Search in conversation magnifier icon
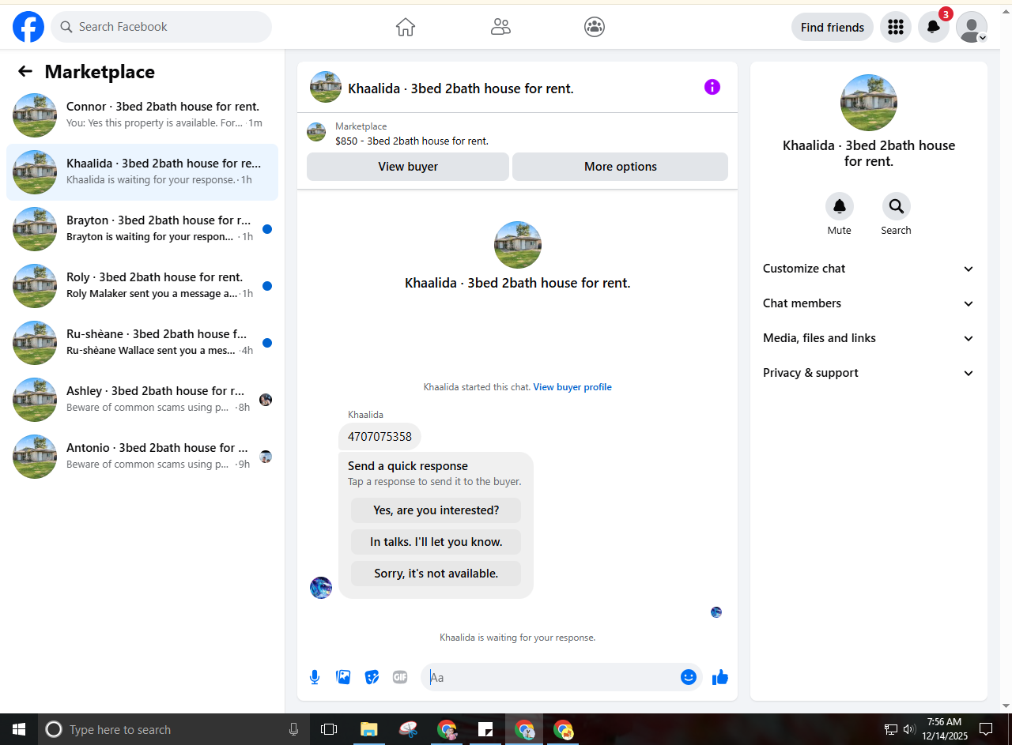The image size is (1012, 745). click(x=897, y=206)
